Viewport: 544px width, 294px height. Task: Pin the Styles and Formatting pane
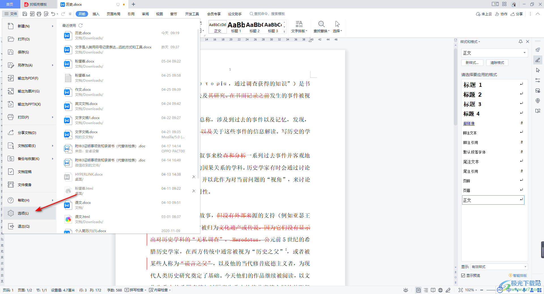click(520, 42)
